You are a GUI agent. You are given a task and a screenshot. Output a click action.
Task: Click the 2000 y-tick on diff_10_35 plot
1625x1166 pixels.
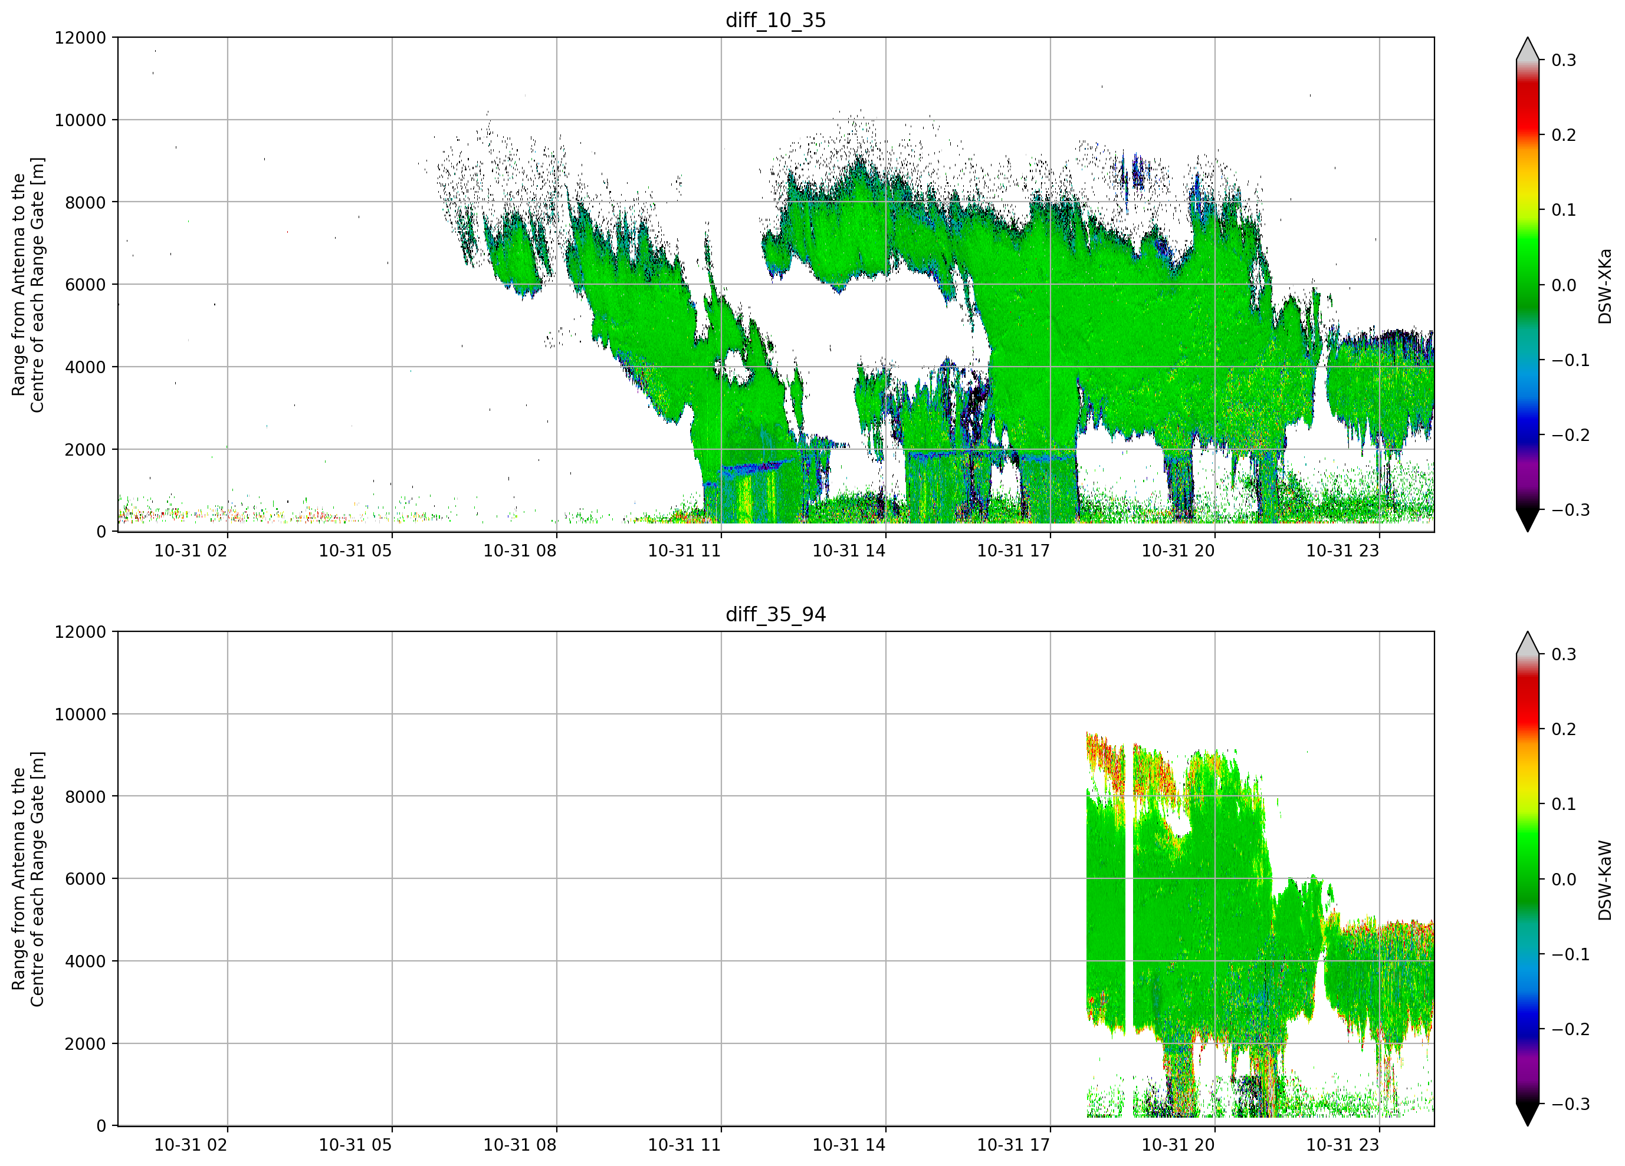[86, 450]
